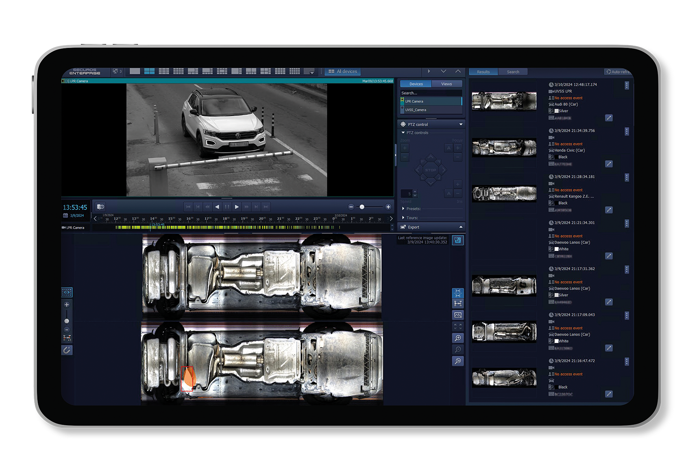699x476 pixels.
Task: Click the device Search input field
Action: point(431,93)
